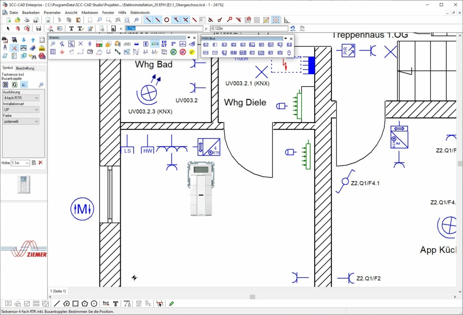Image resolution: width=463 pixels, height=315 pixels.
Task: Select the line drawing tool in the bottom toolbar
Action: pyautogui.click(x=57, y=304)
